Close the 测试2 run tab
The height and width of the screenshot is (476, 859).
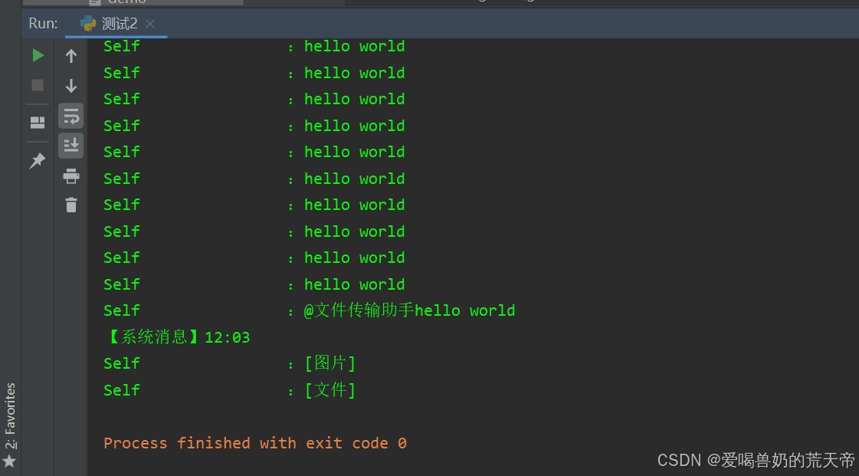tap(150, 24)
